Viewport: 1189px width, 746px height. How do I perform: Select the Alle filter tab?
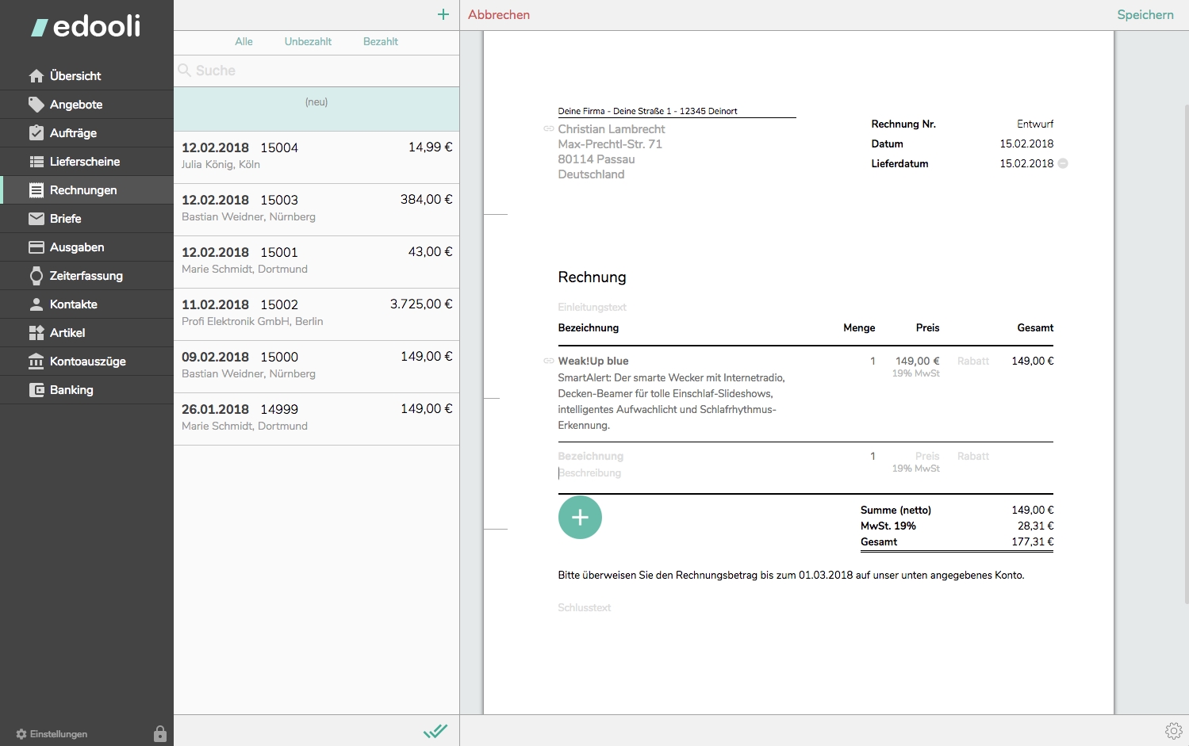[244, 41]
